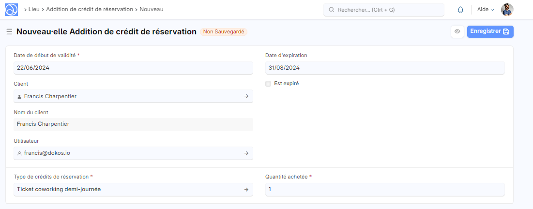The image size is (533, 209).
Task: Click the eye preview icon button
Action: (x=457, y=31)
